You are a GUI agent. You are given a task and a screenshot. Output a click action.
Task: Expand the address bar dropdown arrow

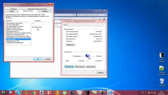72,15
